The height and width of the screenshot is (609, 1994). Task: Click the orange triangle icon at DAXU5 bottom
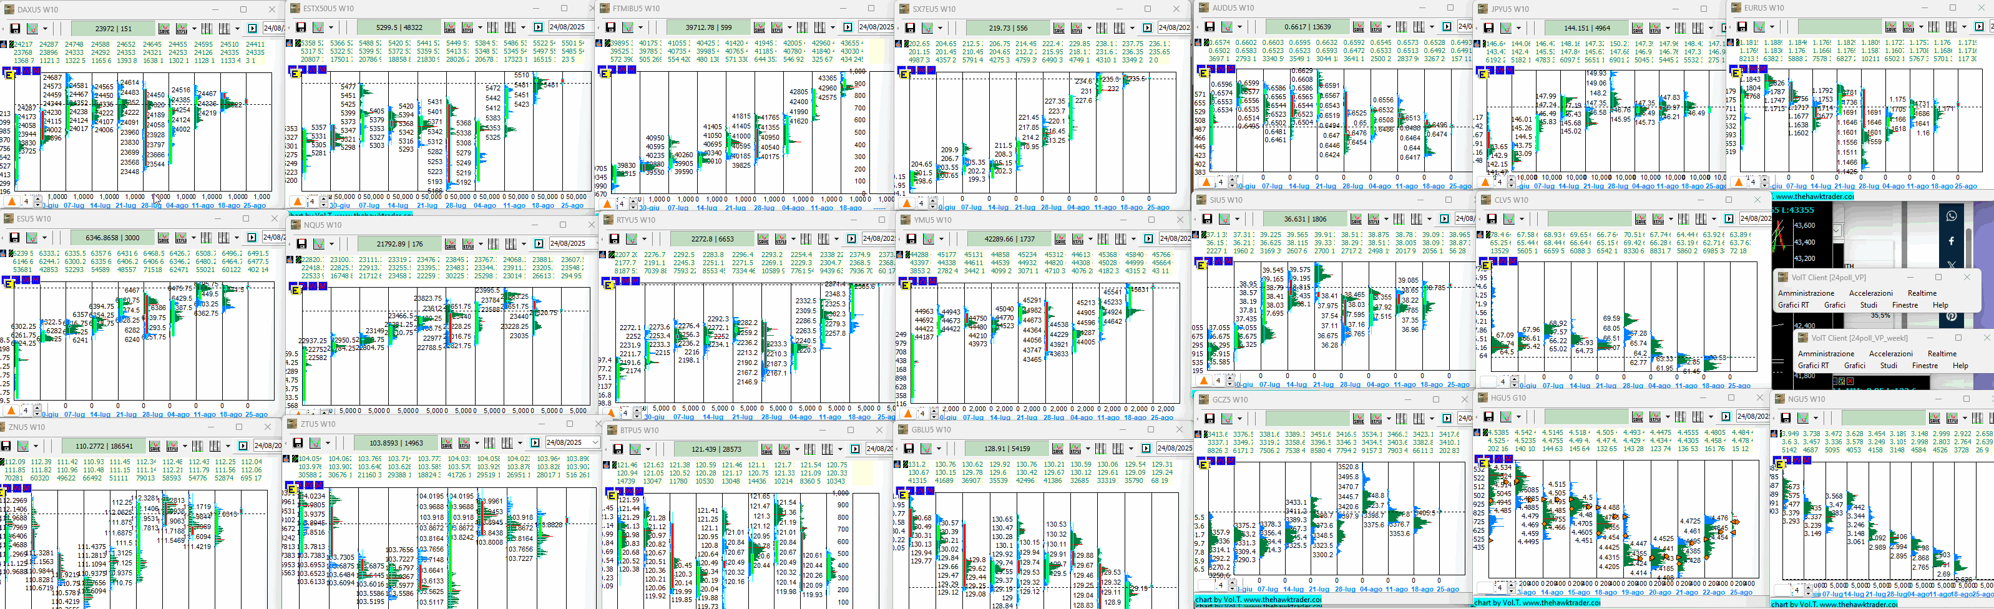pyautogui.click(x=11, y=201)
